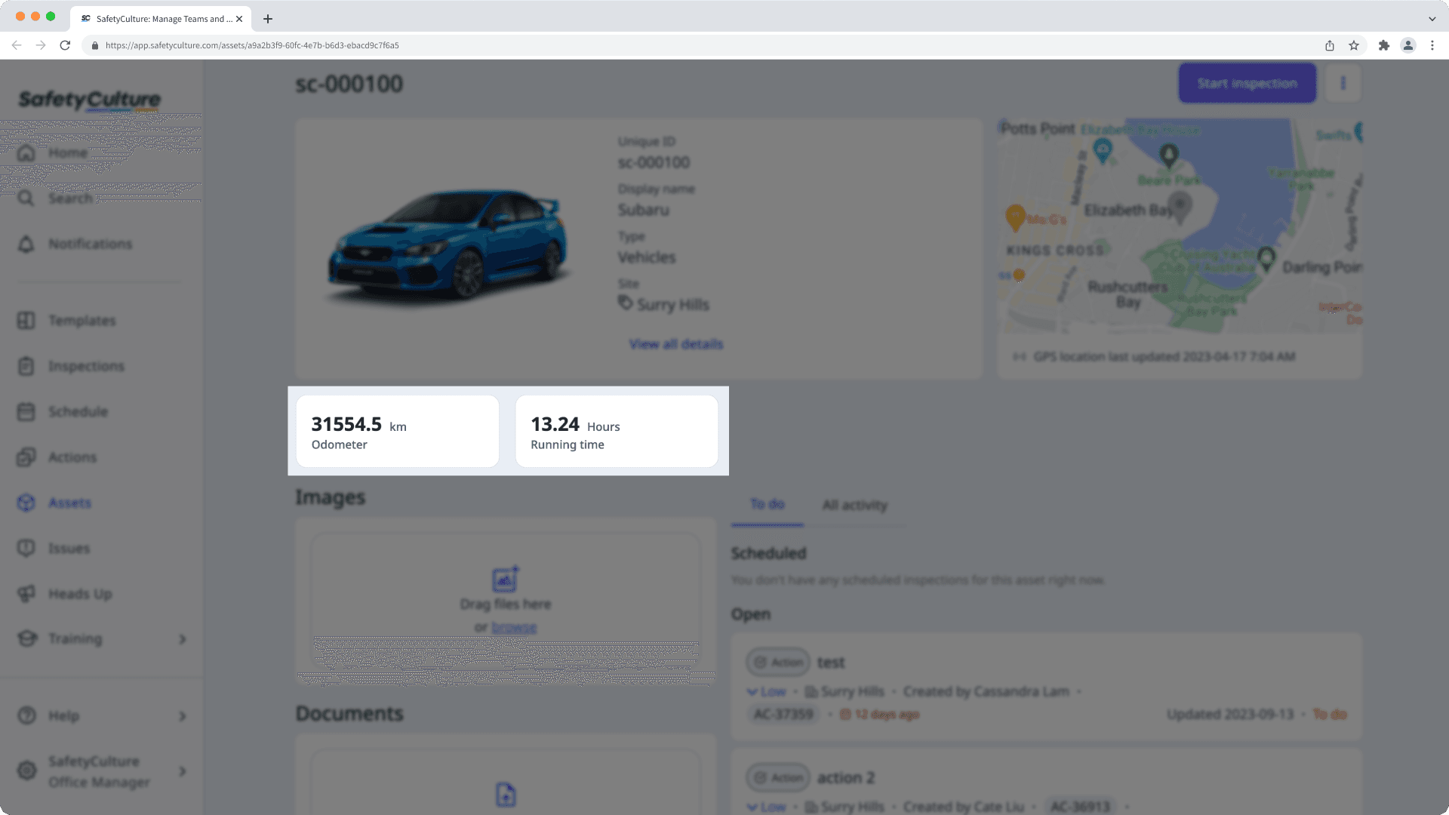Expand the Training submenu chevron
The height and width of the screenshot is (815, 1449).
pos(182,639)
